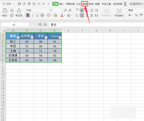Toggle Italic formatting
This screenshot has height=121, width=144.
33,15
